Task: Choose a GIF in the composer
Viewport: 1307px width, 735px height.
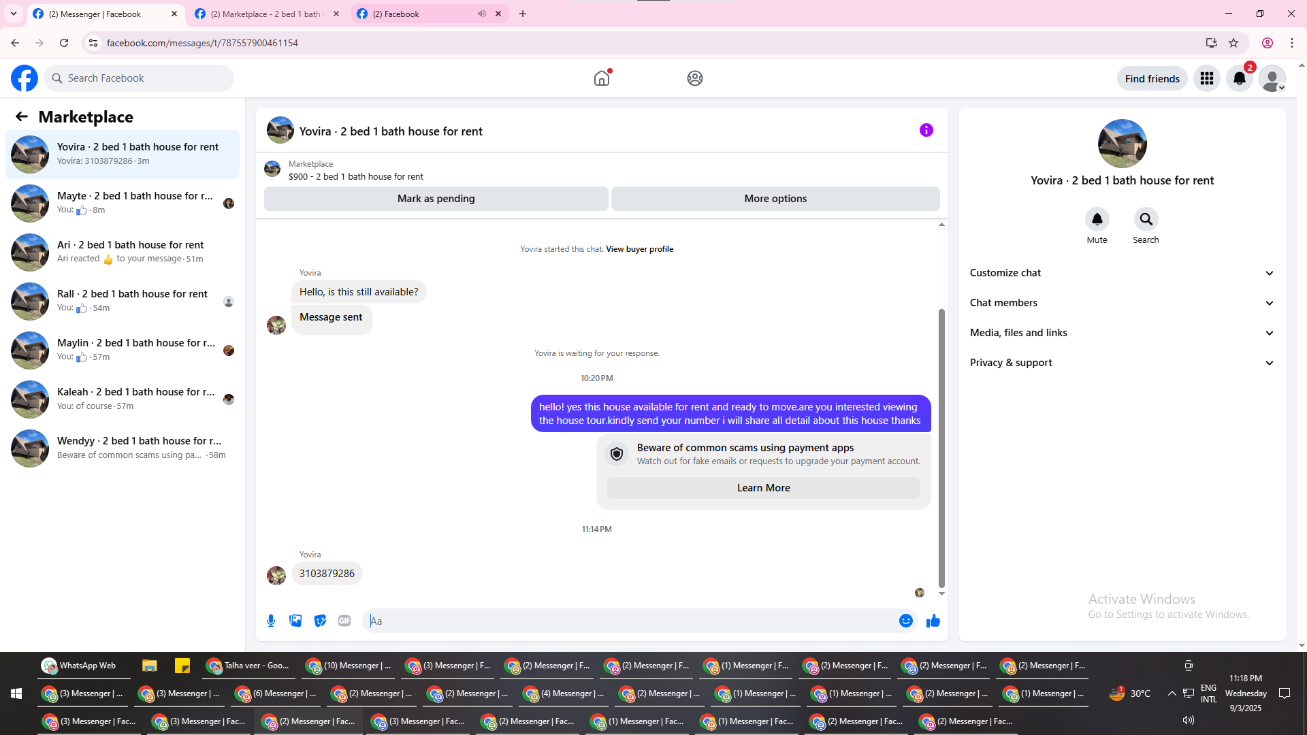Action: click(344, 621)
